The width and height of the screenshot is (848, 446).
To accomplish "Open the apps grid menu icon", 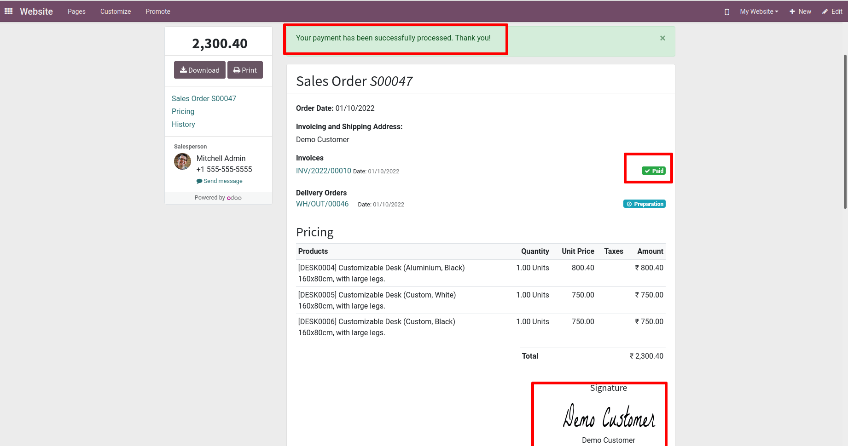I will [x=8, y=11].
